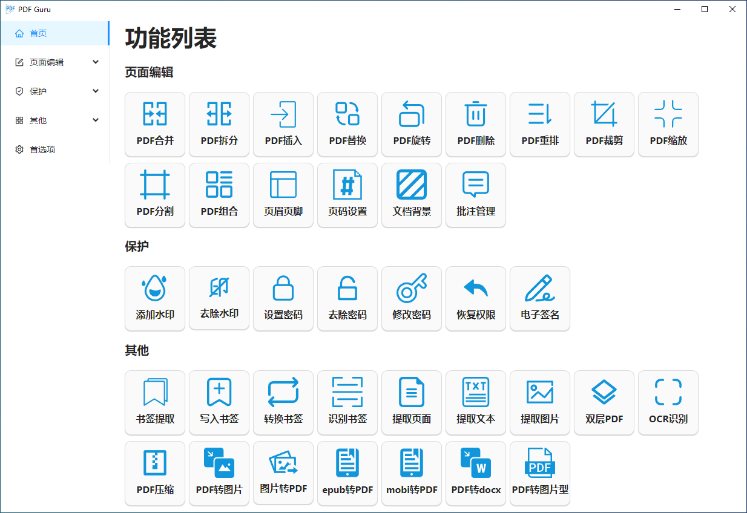Open the 双层PDF tool

pos(604,402)
